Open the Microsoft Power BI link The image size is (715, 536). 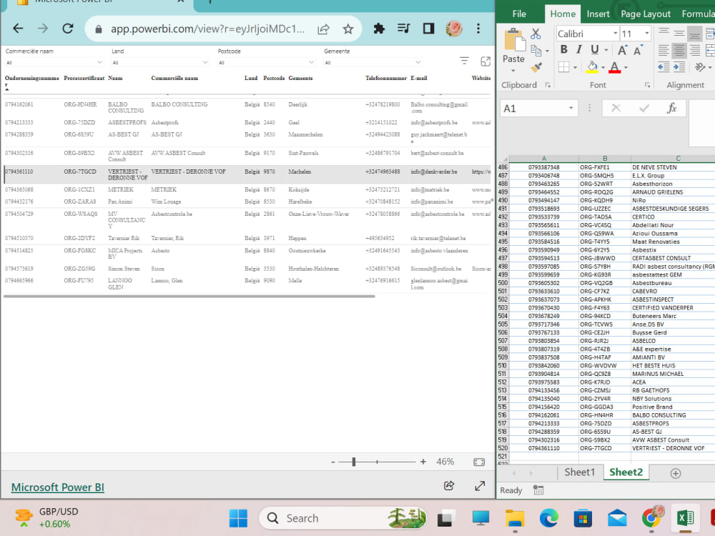pos(58,487)
